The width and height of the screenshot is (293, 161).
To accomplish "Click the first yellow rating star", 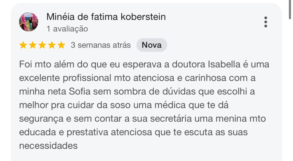I will click(23, 45).
